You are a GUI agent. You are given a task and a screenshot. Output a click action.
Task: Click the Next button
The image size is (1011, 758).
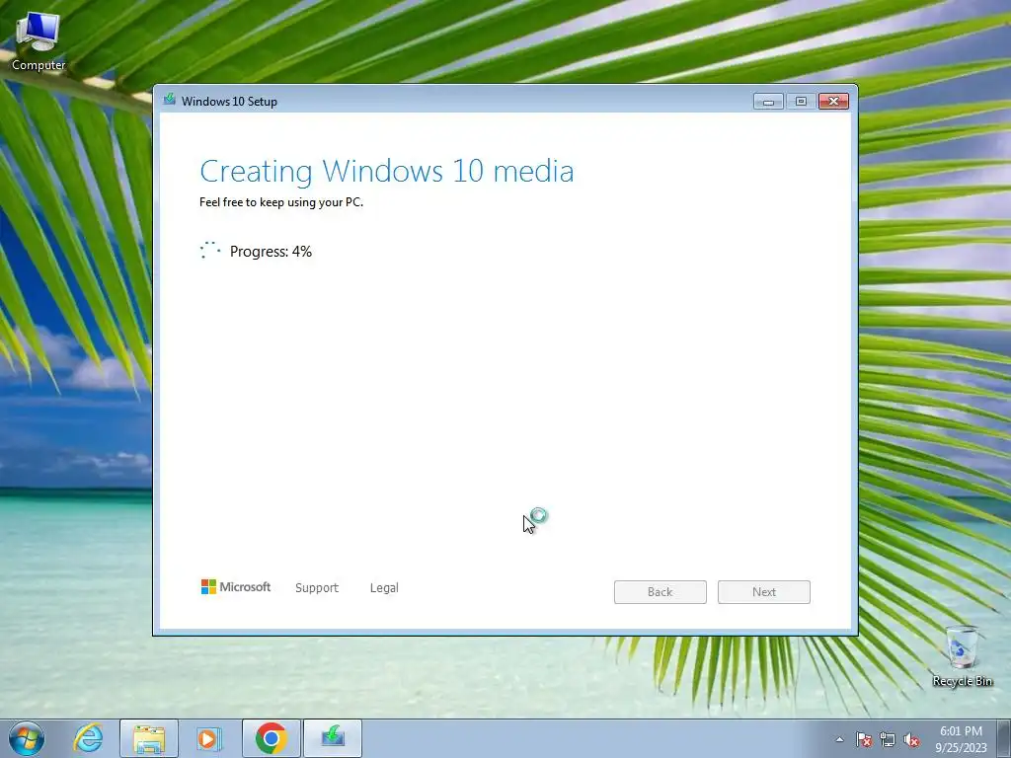pos(764,592)
